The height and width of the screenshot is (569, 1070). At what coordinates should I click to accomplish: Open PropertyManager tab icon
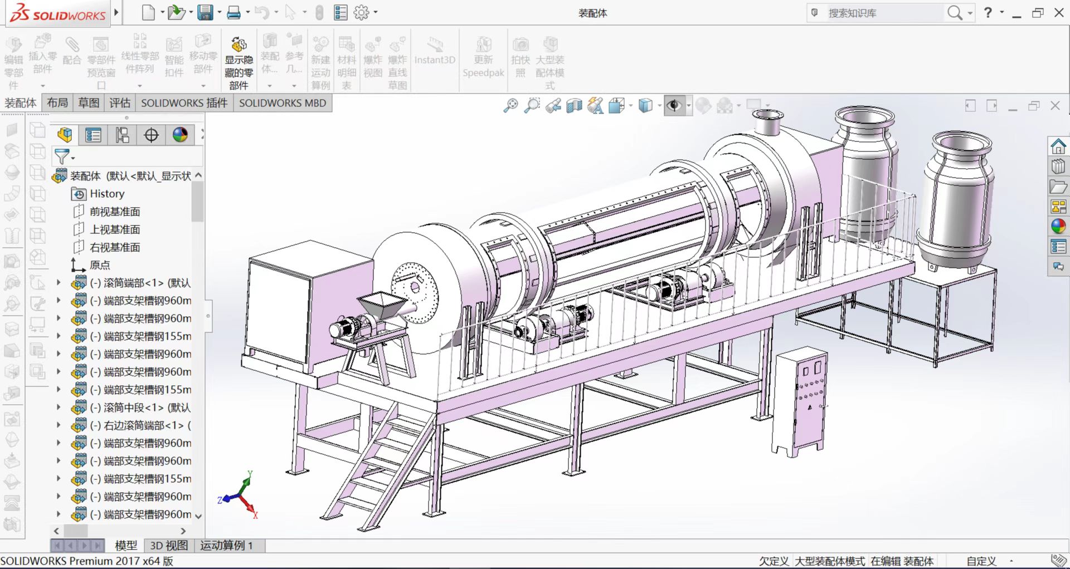[94, 135]
